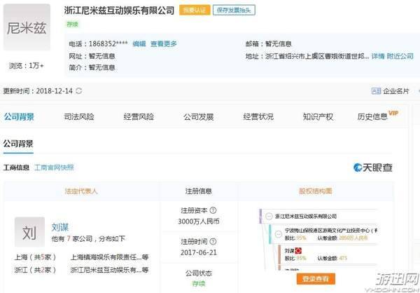420x293 pixels.
Task: Click the 尼米兹 company logo thumbnail
Action: tap(27, 27)
